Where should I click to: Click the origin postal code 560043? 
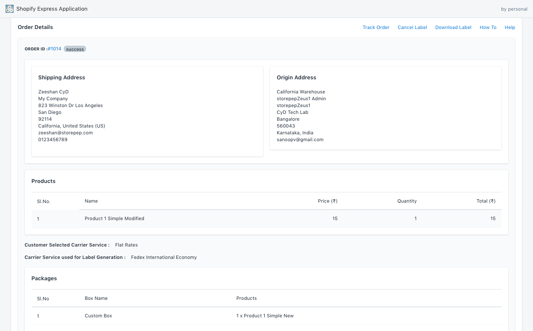pos(286,126)
